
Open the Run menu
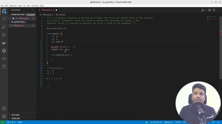(28, 6)
